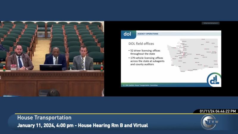The width and height of the screenshot is (238, 134).
Task: Click the laptop monitor on the desk
Action: (51, 67)
